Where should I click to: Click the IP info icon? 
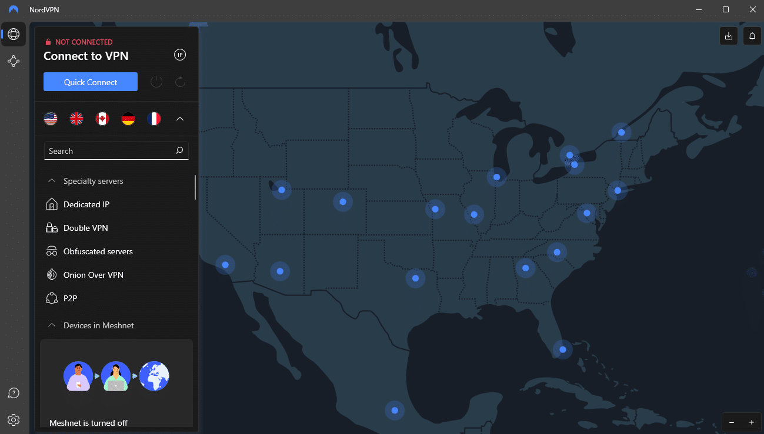click(180, 55)
